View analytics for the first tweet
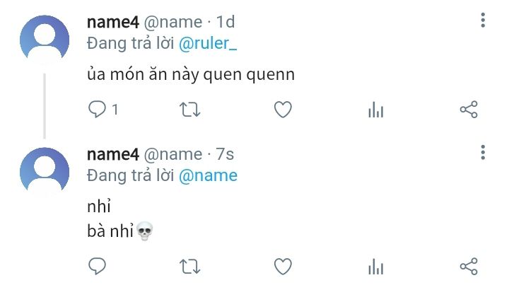 pos(376,110)
